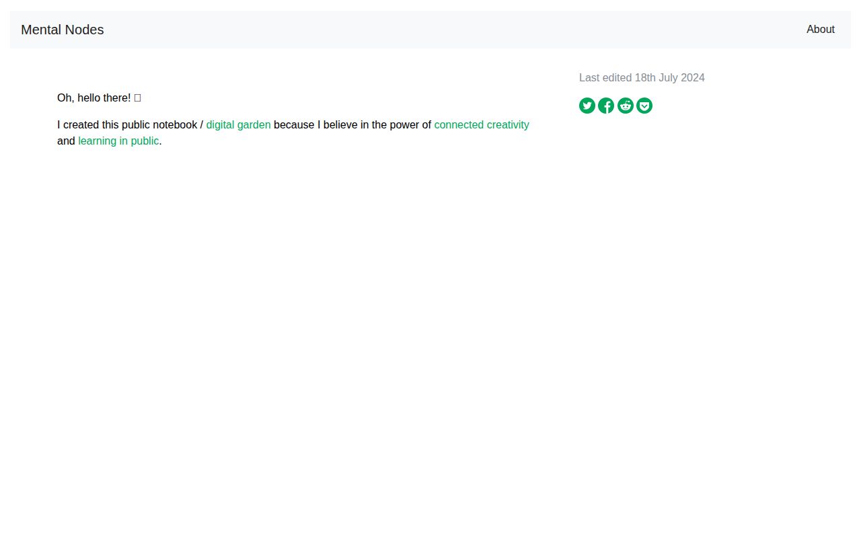
Task: Click the "Last edited" label
Action: 605,78
